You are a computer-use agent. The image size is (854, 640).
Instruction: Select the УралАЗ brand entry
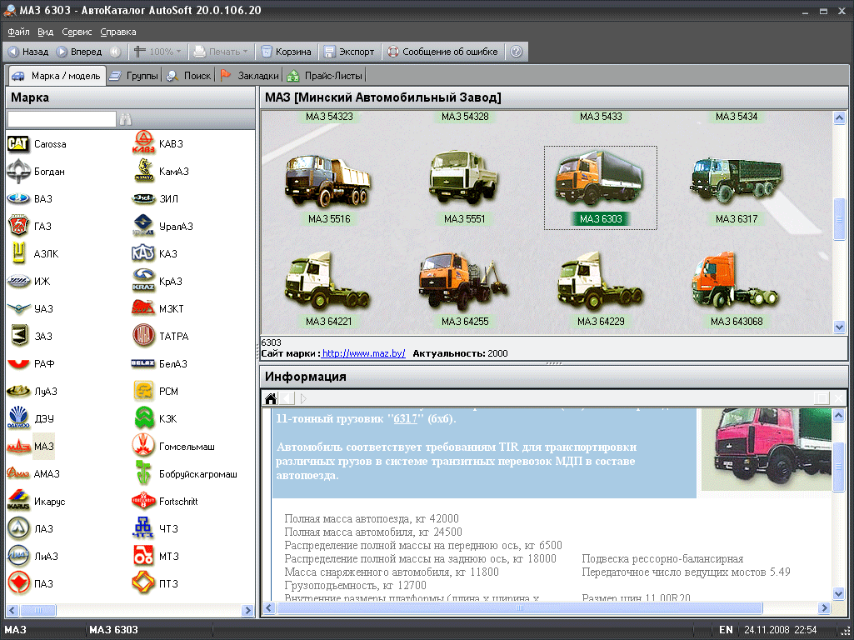tap(162, 226)
